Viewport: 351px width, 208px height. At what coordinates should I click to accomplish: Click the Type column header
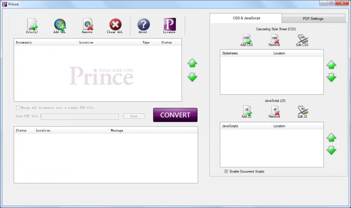(150, 42)
